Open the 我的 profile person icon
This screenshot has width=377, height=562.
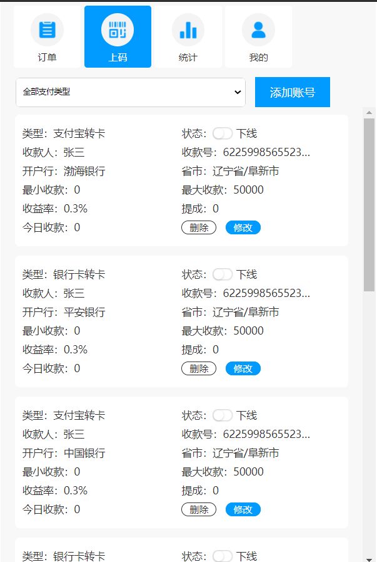click(259, 29)
